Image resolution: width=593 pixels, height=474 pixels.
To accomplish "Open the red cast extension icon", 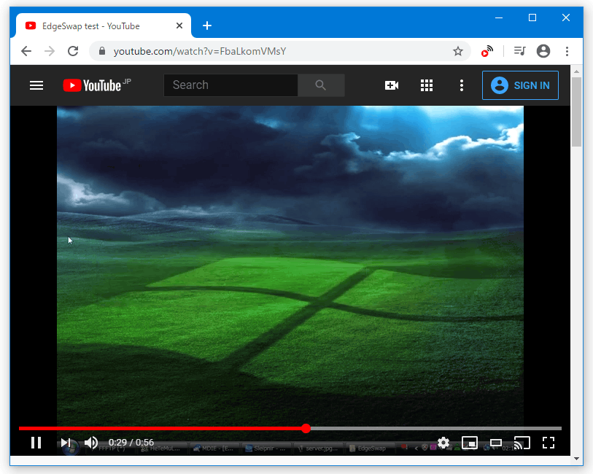I will point(487,51).
